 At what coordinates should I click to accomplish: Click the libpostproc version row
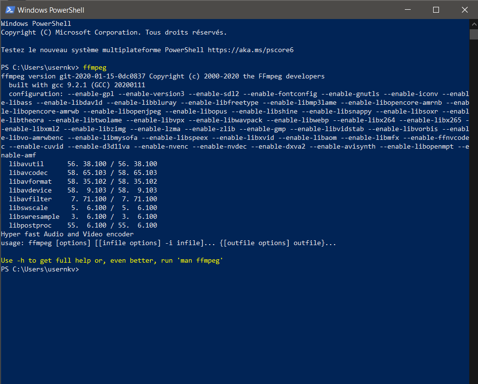click(83, 225)
